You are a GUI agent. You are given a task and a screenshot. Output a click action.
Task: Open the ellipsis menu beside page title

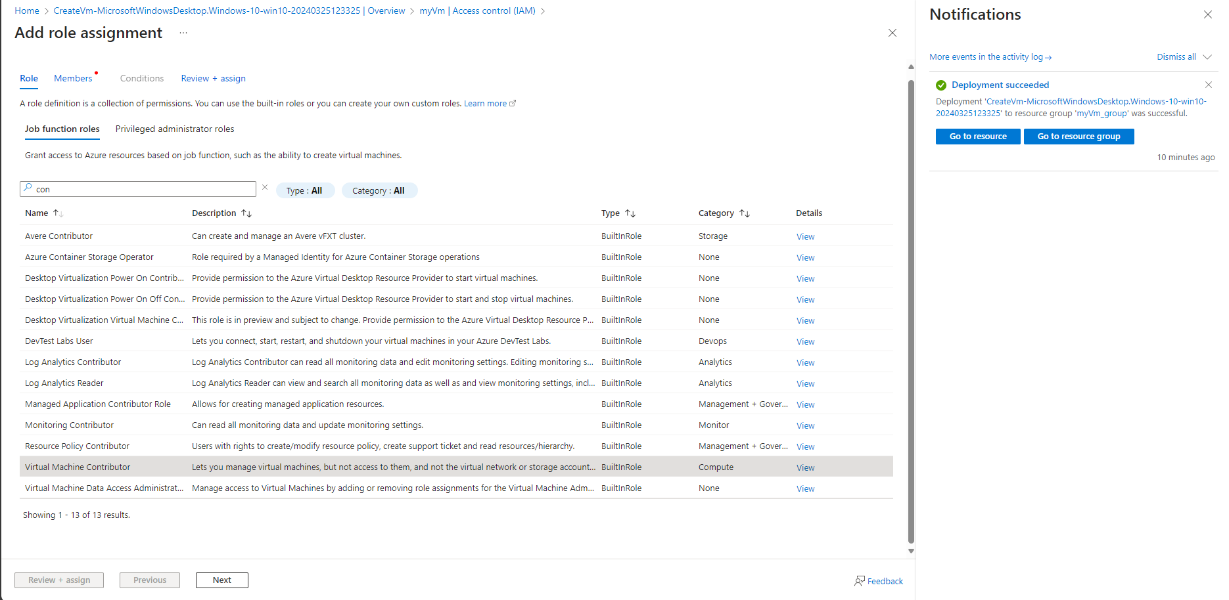183,33
